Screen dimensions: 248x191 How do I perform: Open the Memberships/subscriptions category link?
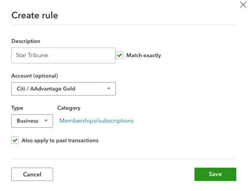[x=97, y=121]
